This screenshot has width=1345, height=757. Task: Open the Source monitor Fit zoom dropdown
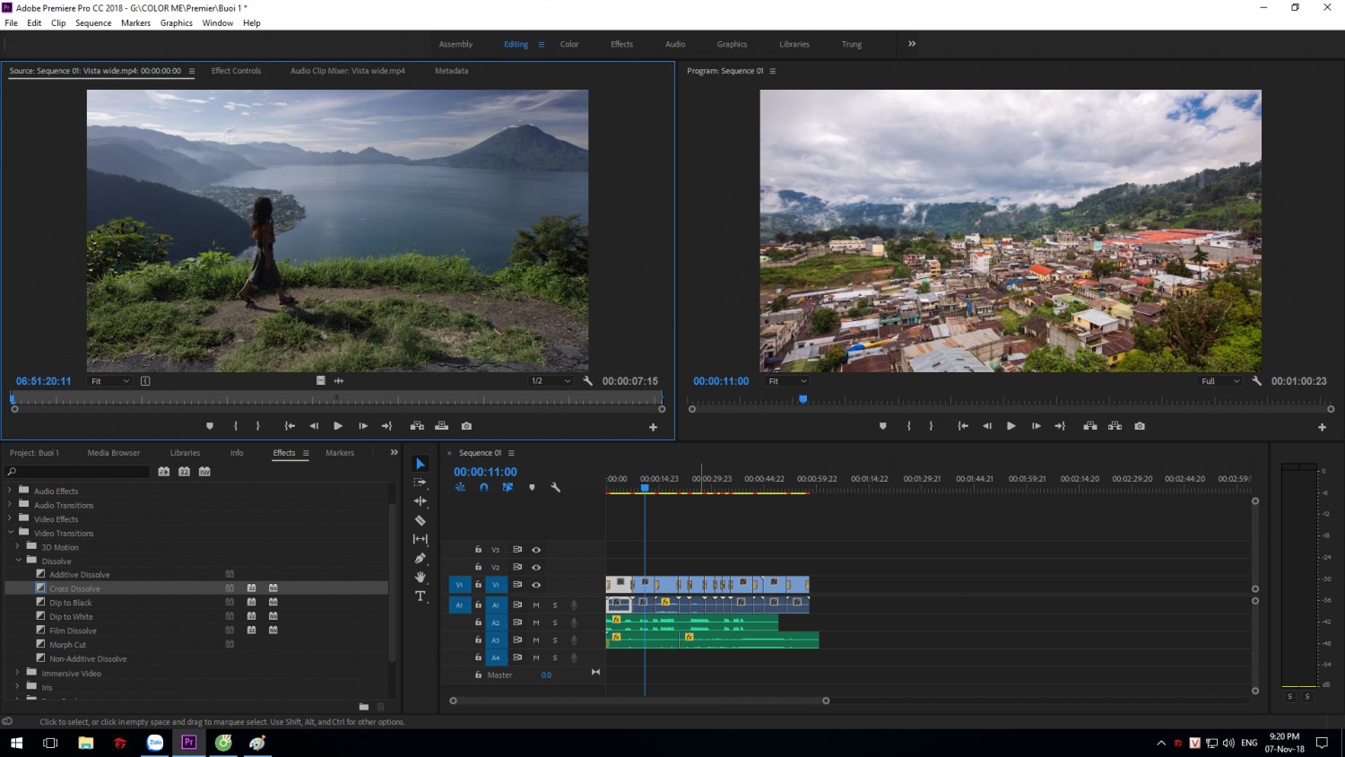click(110, 381)
